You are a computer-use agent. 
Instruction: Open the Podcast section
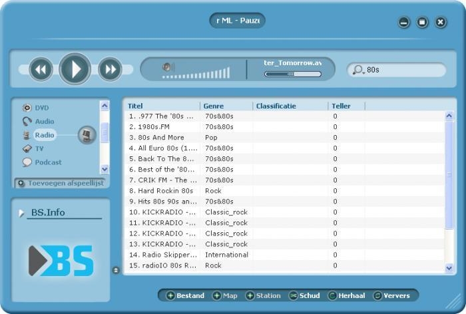[48, 162]
